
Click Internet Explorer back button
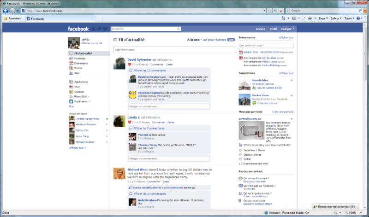pyautogui.click(x=6, y=10)
